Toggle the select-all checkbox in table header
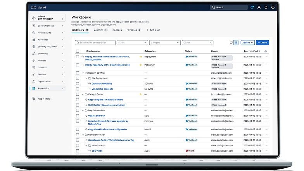304x171 pixels. (x=78, y=51)
